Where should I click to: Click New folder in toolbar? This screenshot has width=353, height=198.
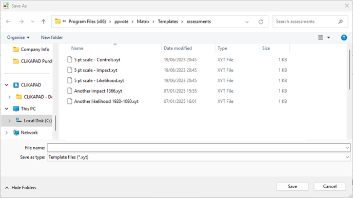pyautogui.click(x=52, y=37)
